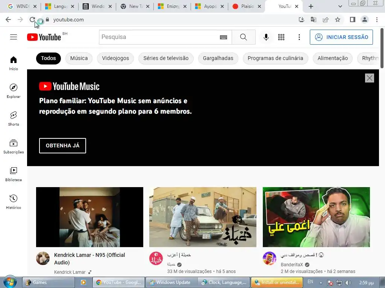Click the INICIAR SESSÃO button
Image resolution: width=385 pixels, height=288 pixels.
(341, 37)
